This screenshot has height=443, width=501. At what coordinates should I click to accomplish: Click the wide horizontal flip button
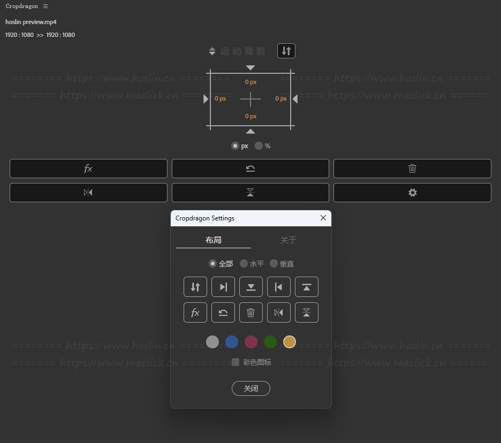88,193
